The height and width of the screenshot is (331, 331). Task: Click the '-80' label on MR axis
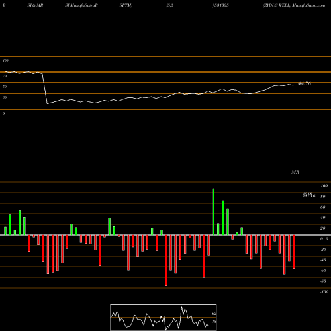(x=323, y=281)
